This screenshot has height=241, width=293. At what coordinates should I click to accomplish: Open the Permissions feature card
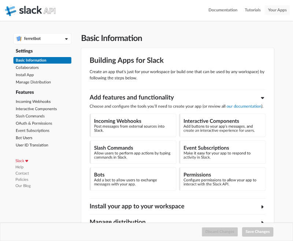click(222, 179)
